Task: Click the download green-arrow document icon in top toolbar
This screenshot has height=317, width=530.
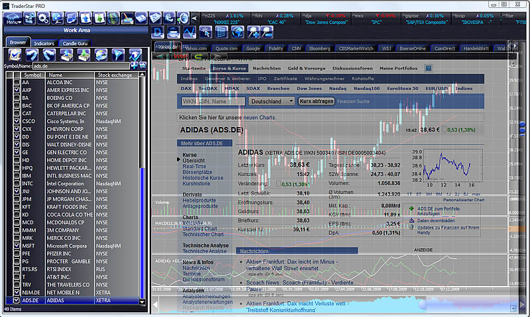Action: pyautogui.click(x=99, y=18)
